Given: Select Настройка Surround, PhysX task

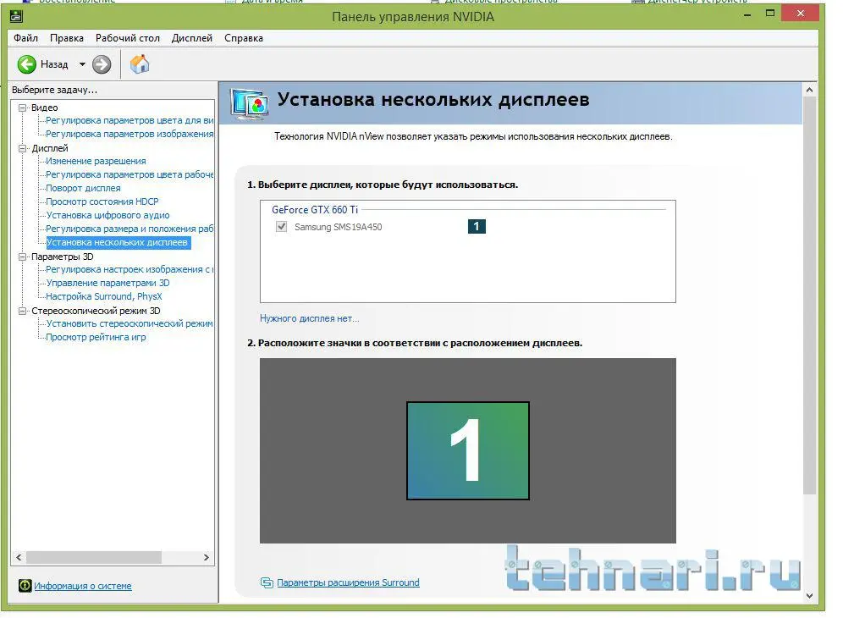Looking at the screenshot, I should click(104, 296).
